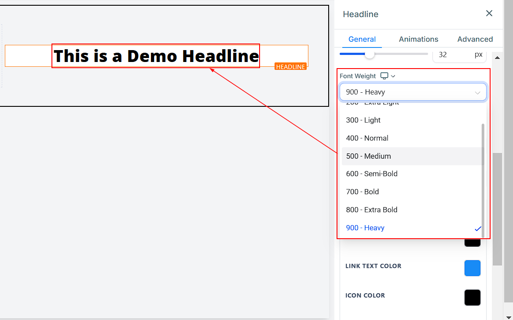Select 400 - Normal font weight
The width and height of the screenshot is (513, 320).
[x=412, y=138]
